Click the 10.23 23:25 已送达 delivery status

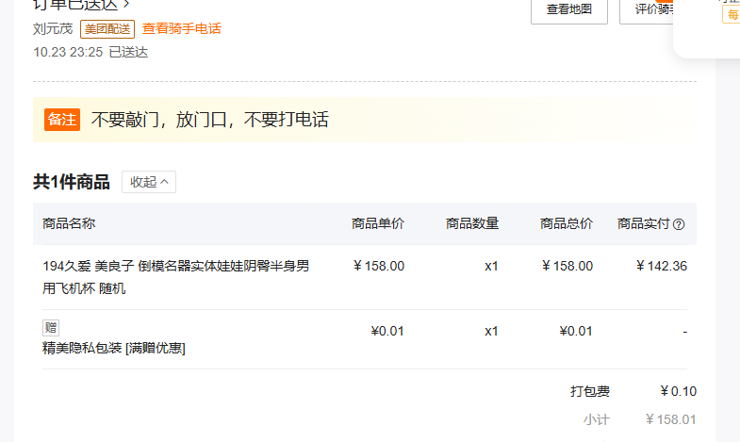point(90,52)
